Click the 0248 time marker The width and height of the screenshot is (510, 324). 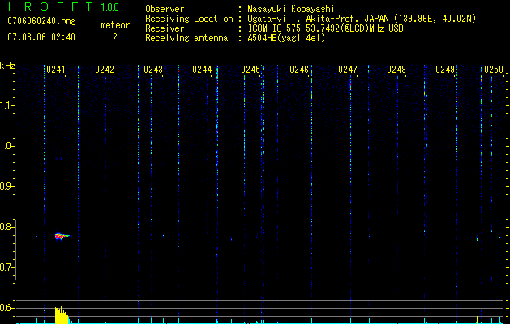click(396, 70)
